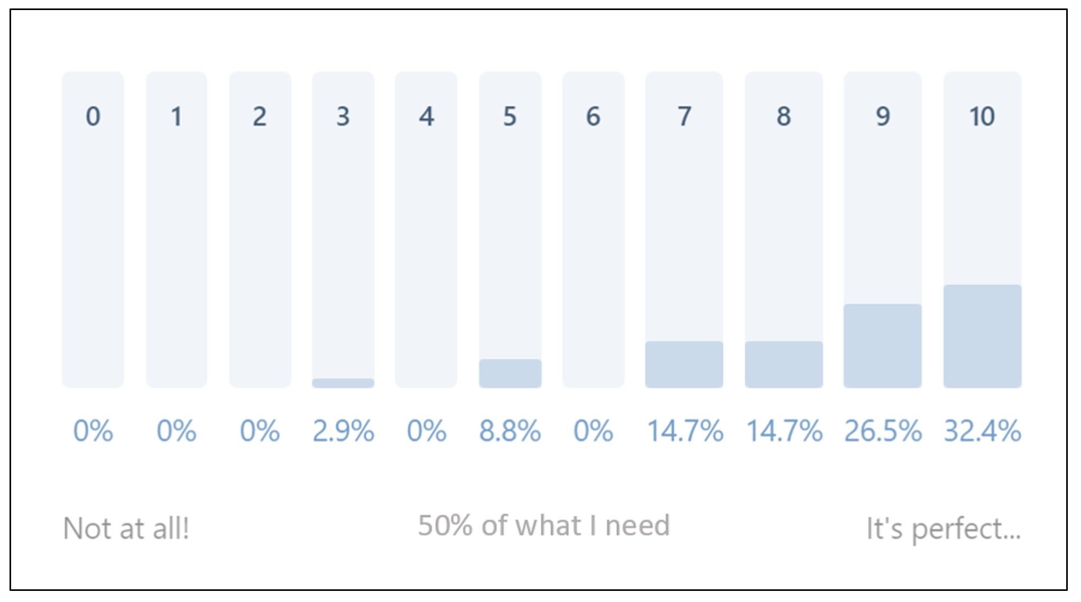Pick rating 7 on the scale
The image size is (1081, 602).
684,230
